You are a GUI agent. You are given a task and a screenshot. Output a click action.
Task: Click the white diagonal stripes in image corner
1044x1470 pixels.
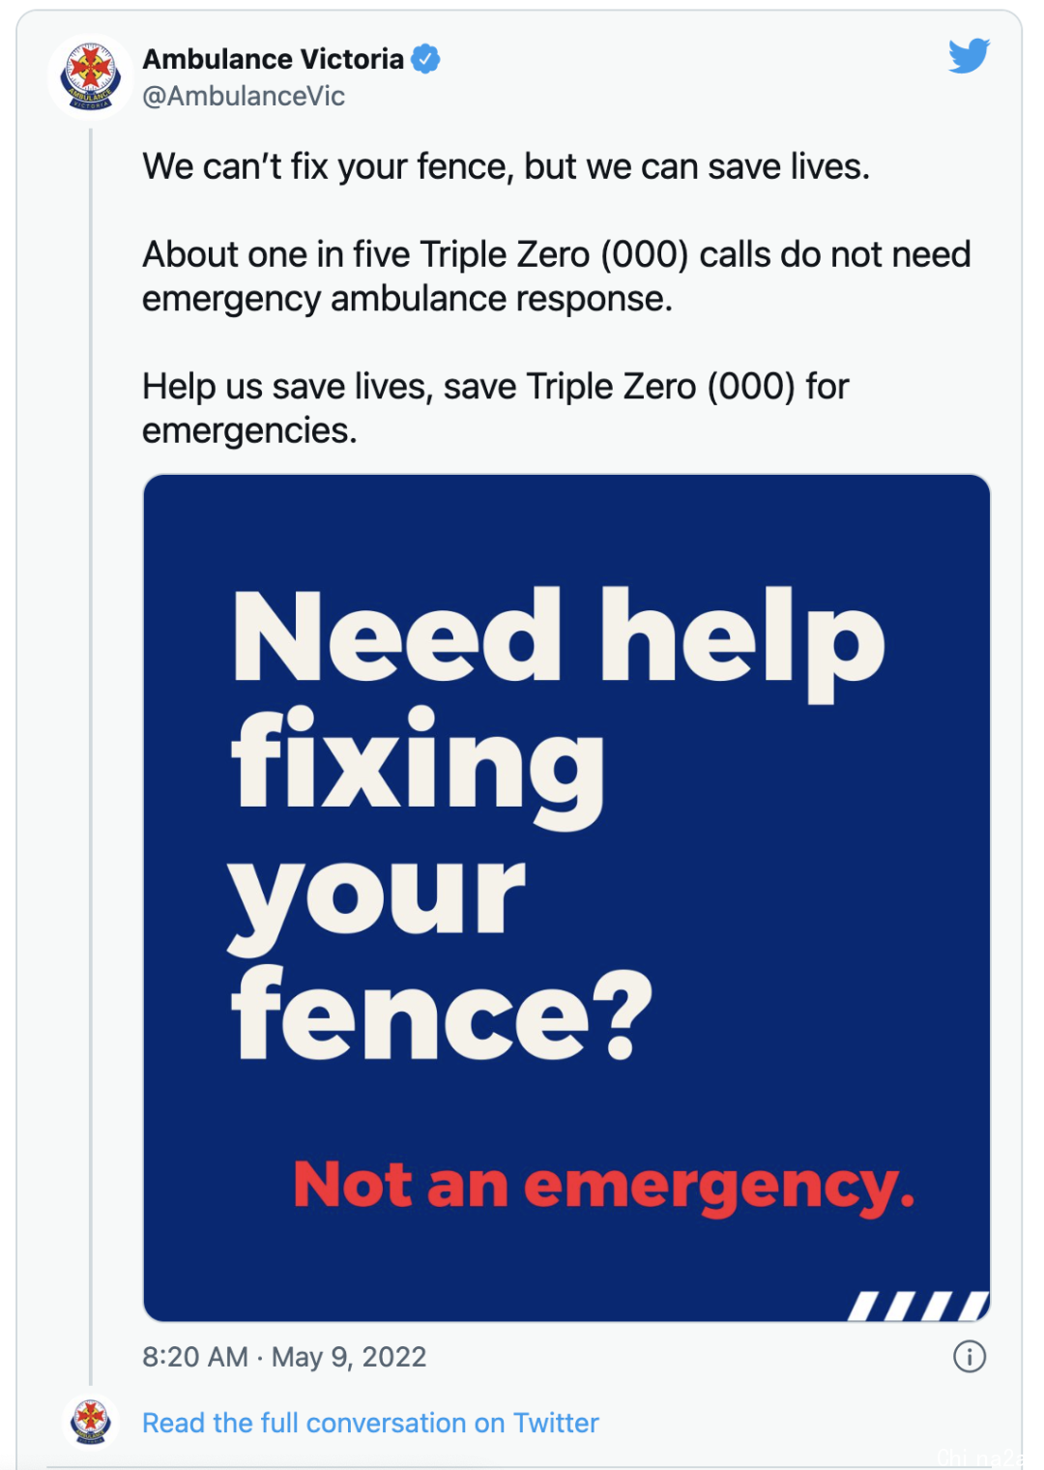coord(918,1306)
